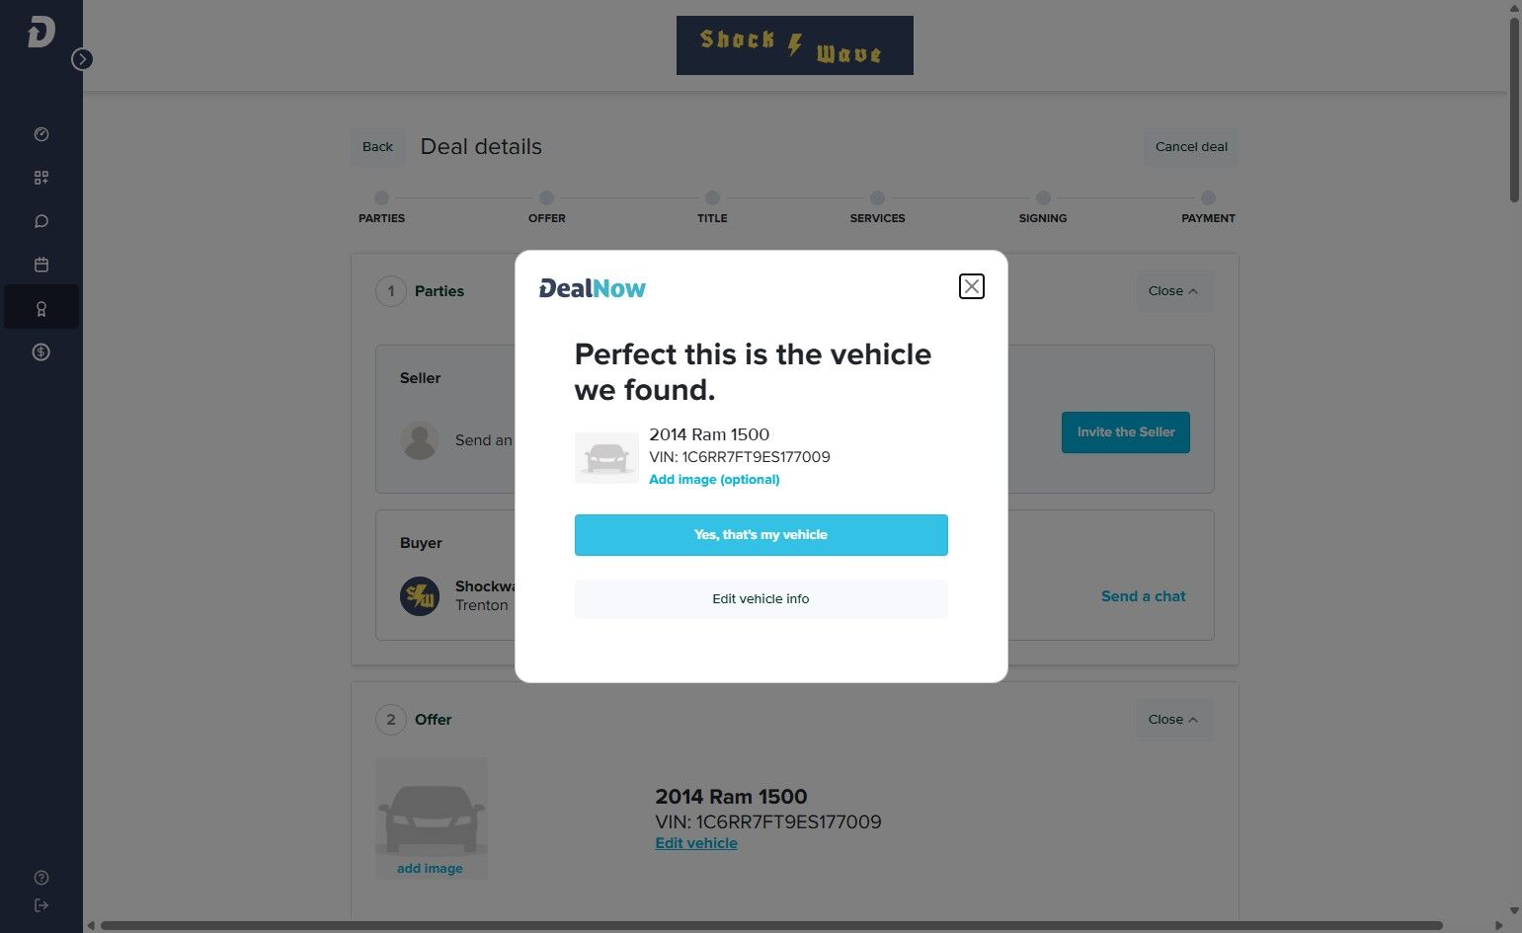Open the chat bubble icon in sidebar
Image resolution: width=1522 pixels, height=933 pixels.
pos(41,221)
